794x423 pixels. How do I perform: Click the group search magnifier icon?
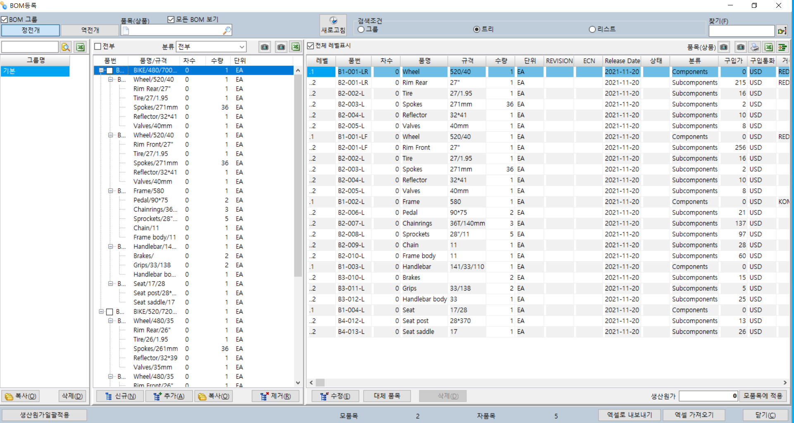(66, 47)
